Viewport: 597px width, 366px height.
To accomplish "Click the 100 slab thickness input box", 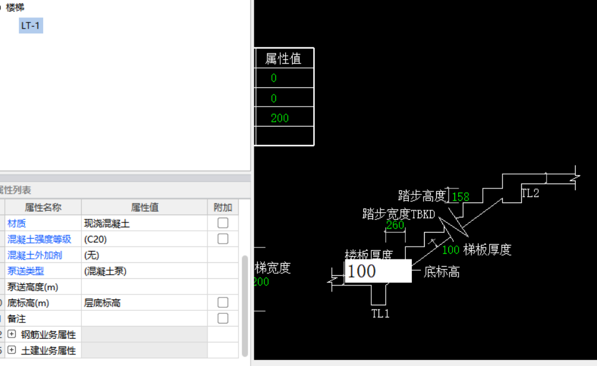I will [x=378, y=271].
